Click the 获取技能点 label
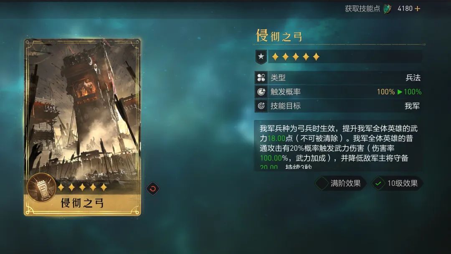This screenshot has height=254, width=451. point(362,9)
